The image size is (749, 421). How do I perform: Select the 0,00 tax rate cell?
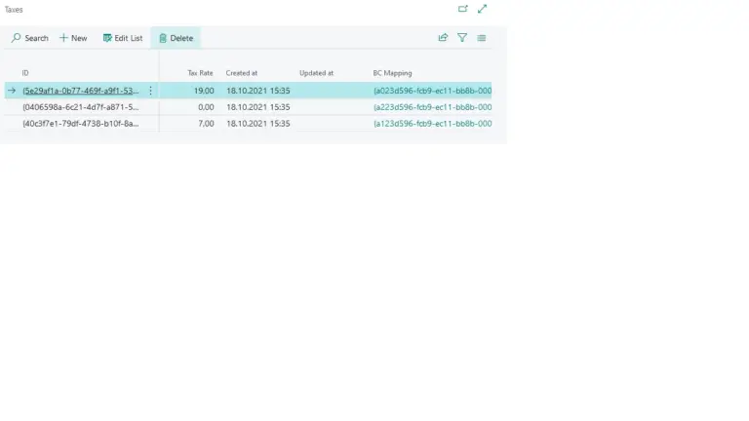(206, 107)
